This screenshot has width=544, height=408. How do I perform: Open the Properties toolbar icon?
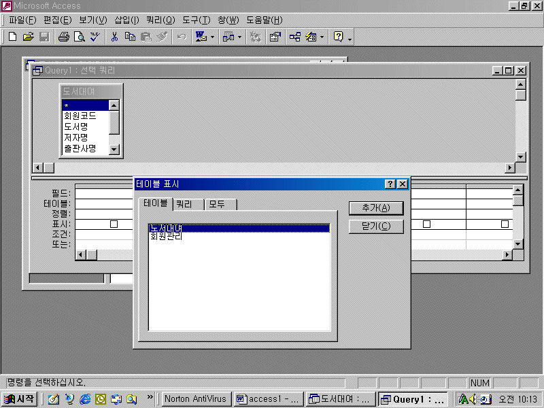coord(275,37)
